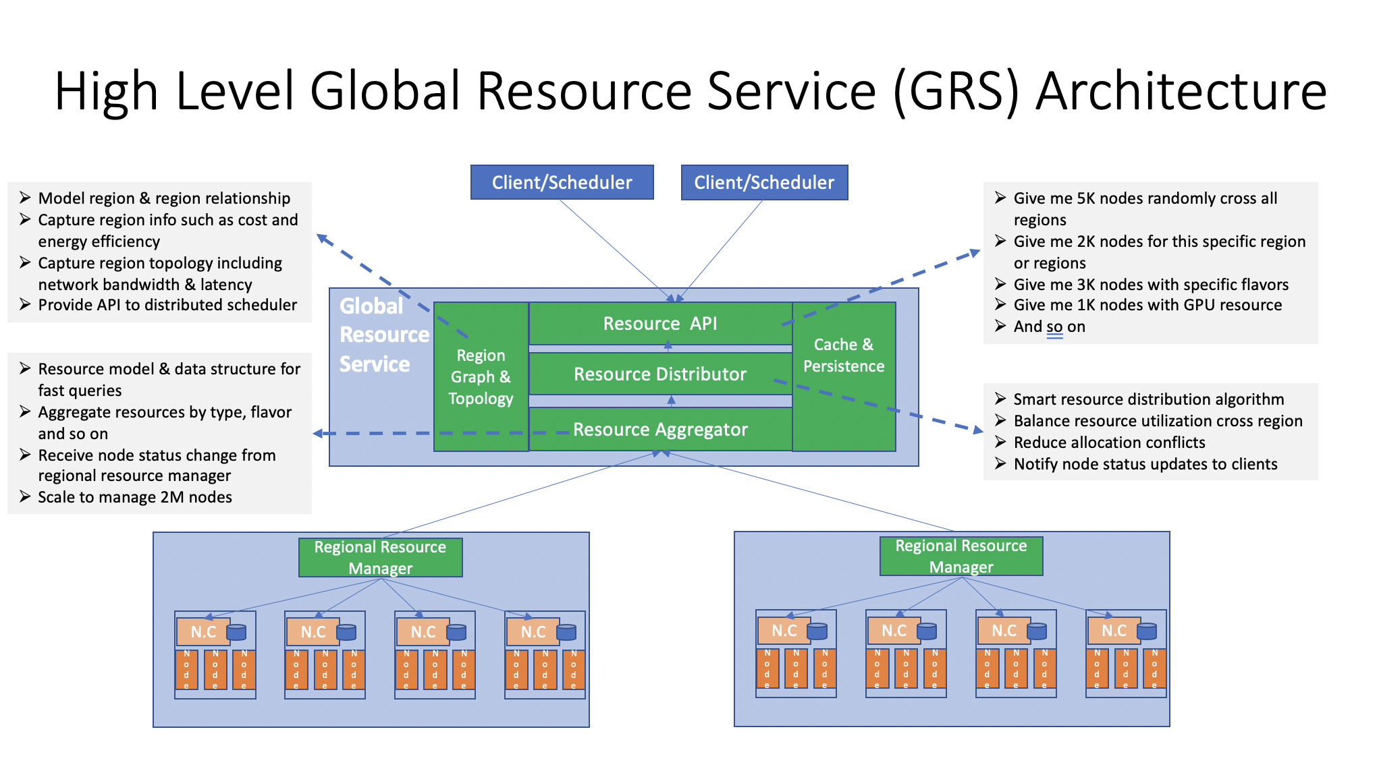Select the Resource API block
The height and width of the screenshot is (769, 1377).
(659, 324)
